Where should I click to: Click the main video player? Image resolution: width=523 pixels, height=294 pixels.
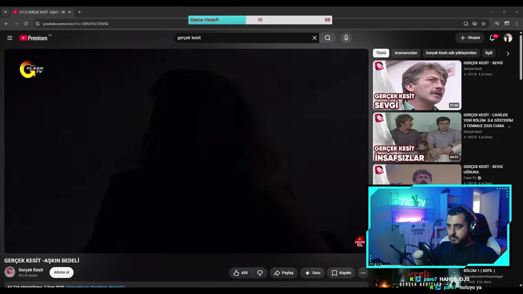point(186,151)
